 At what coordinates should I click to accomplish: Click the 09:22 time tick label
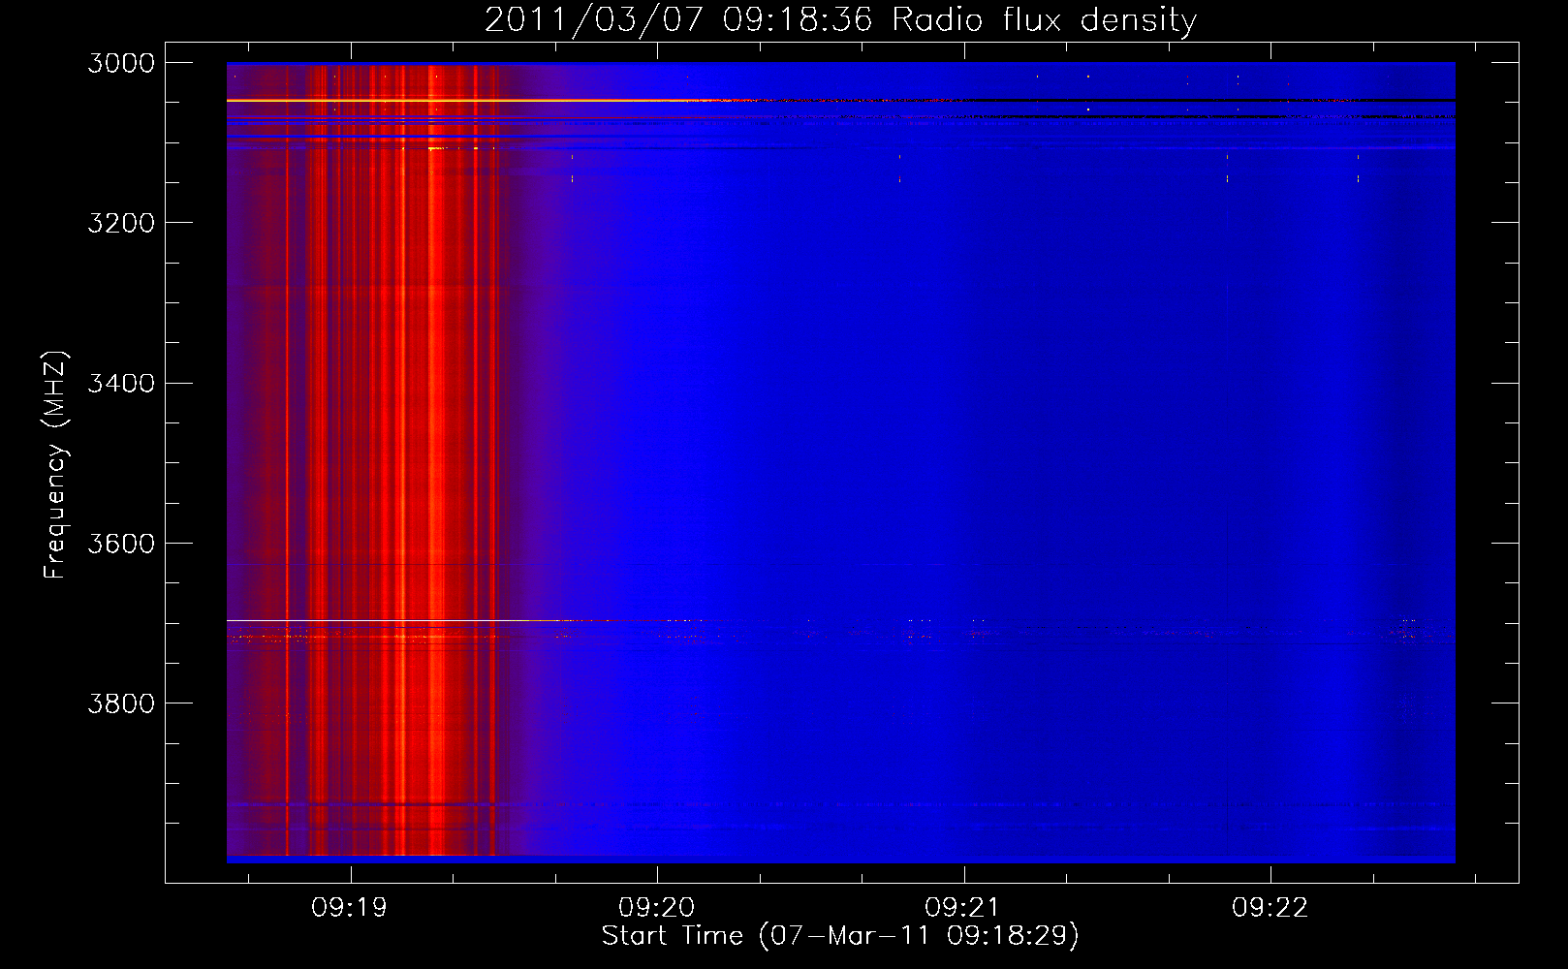[x=1270, y=908]
